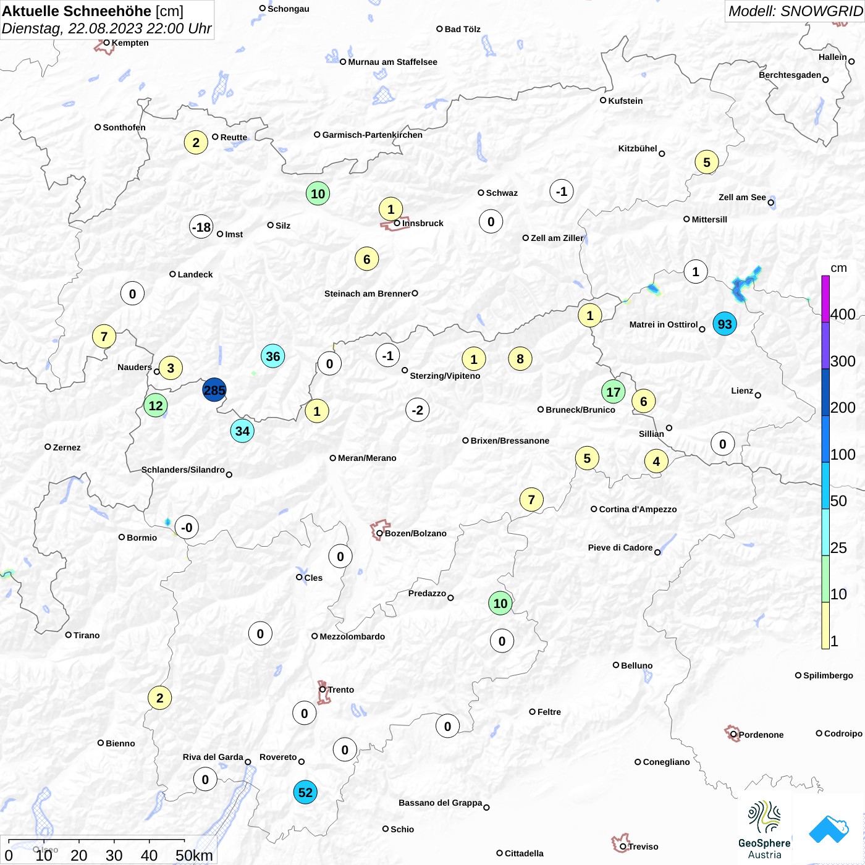Click the GeoSphere Austria logo

pos(764,830)
